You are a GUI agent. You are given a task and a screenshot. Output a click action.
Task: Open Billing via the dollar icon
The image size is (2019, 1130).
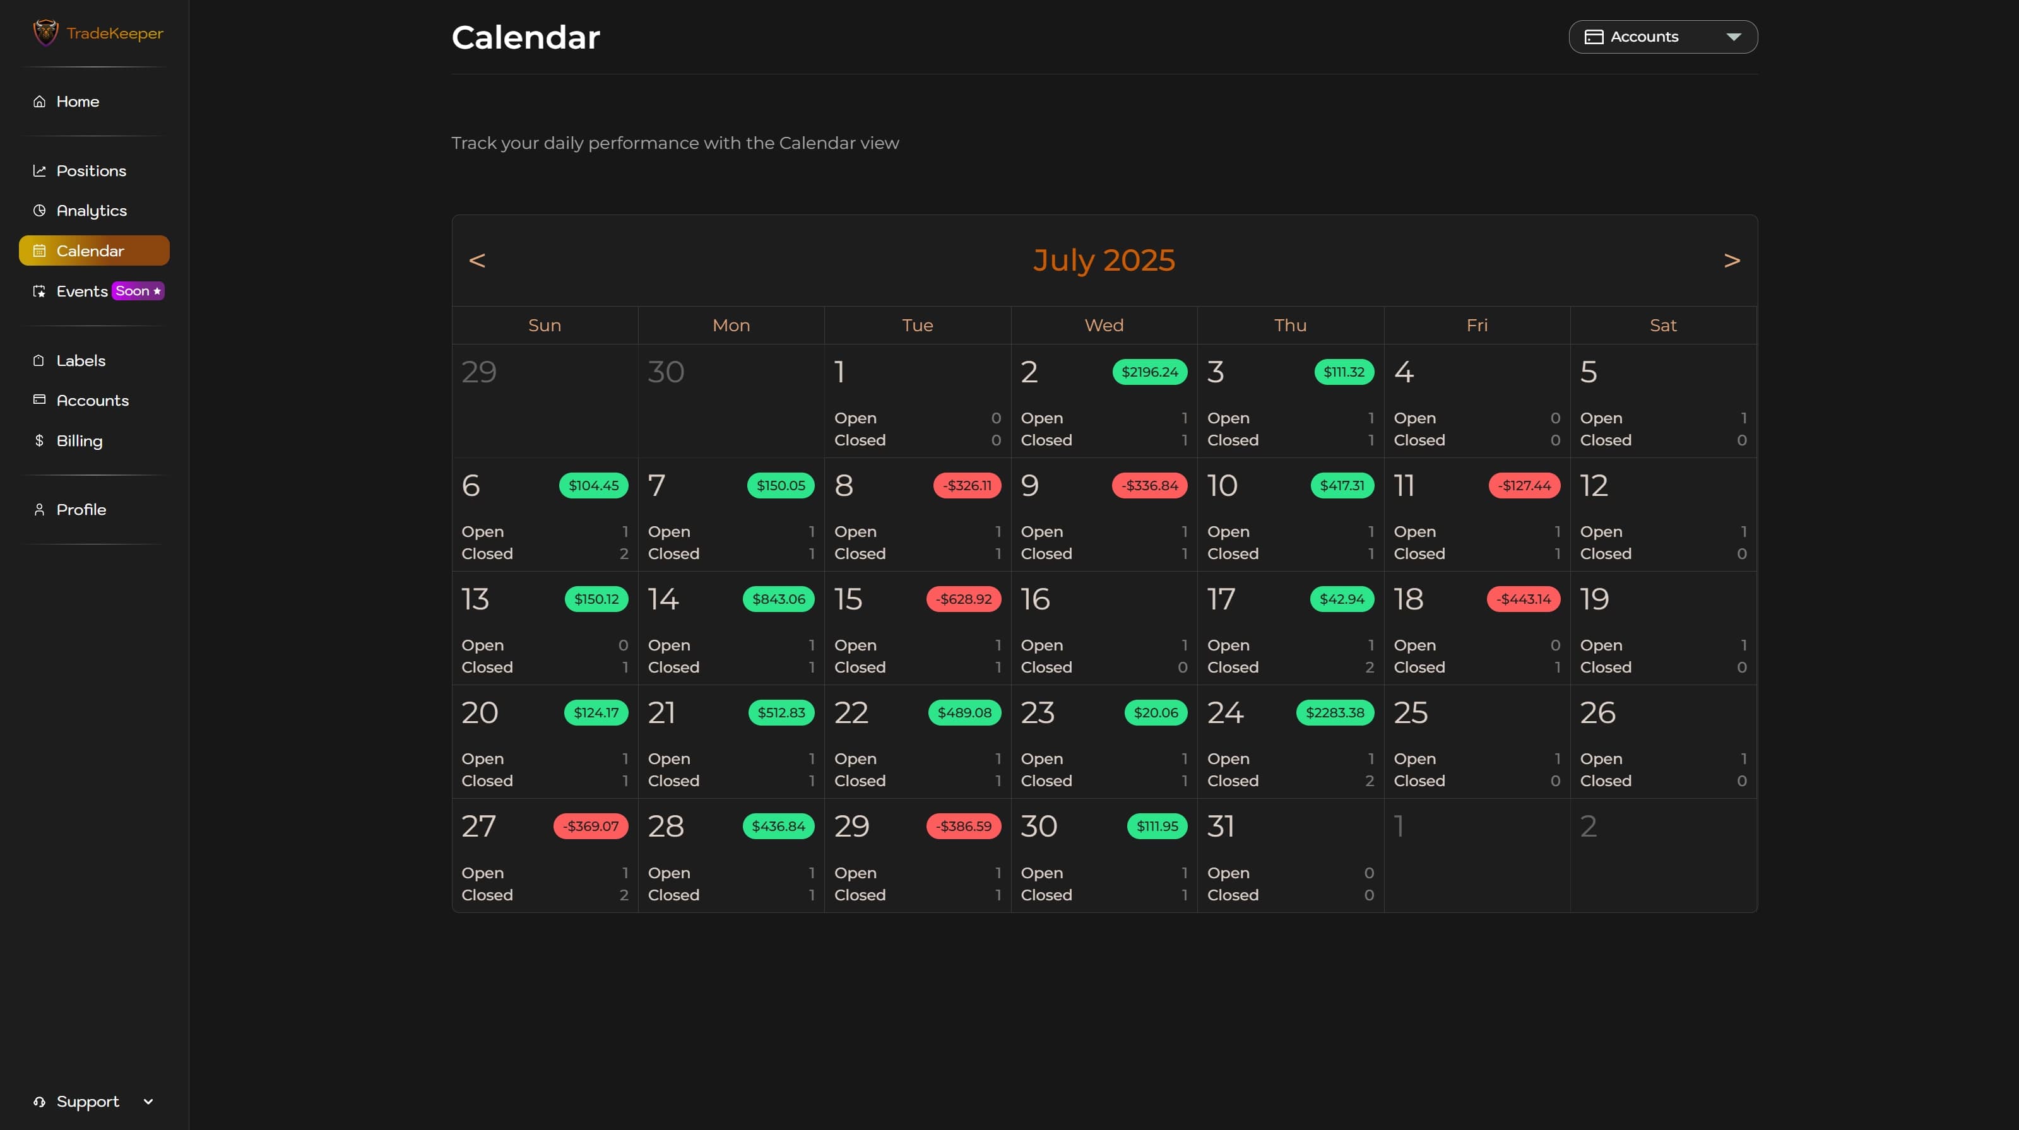pos(40,440)
